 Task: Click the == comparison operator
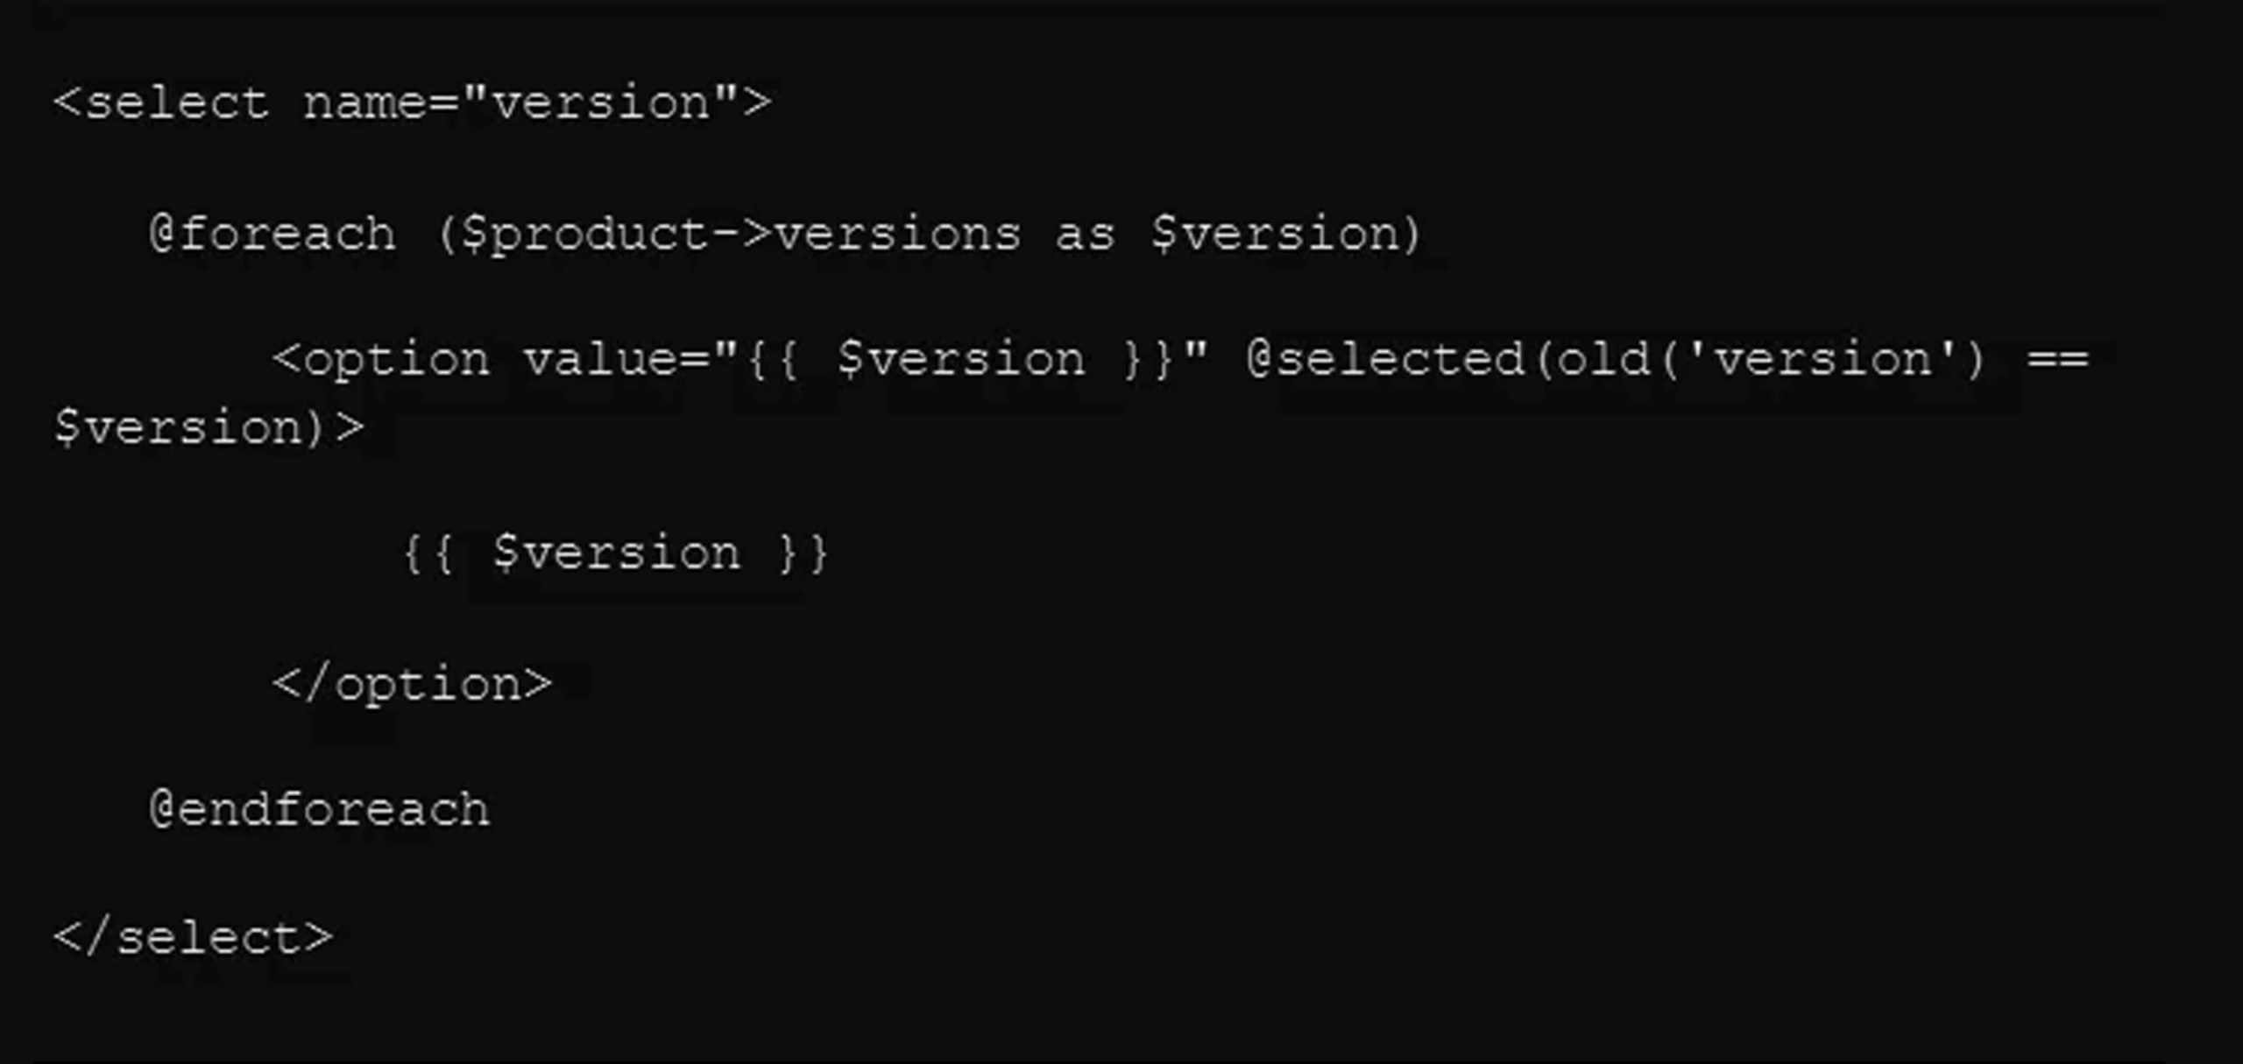pos(2059,359)
